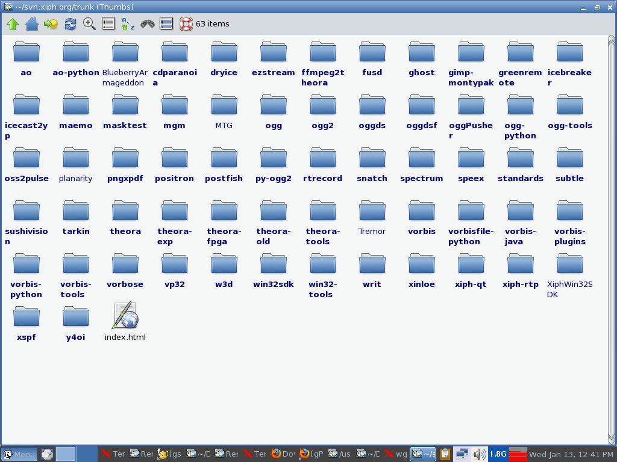Open the xiph-rtp folder
Viewport: 617px width, 462px height.
click(x=520, y=271)
